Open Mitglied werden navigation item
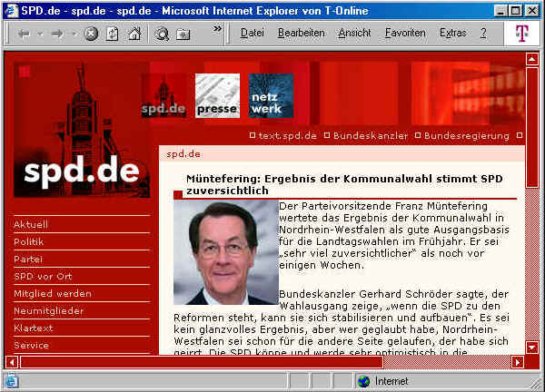 82,294
